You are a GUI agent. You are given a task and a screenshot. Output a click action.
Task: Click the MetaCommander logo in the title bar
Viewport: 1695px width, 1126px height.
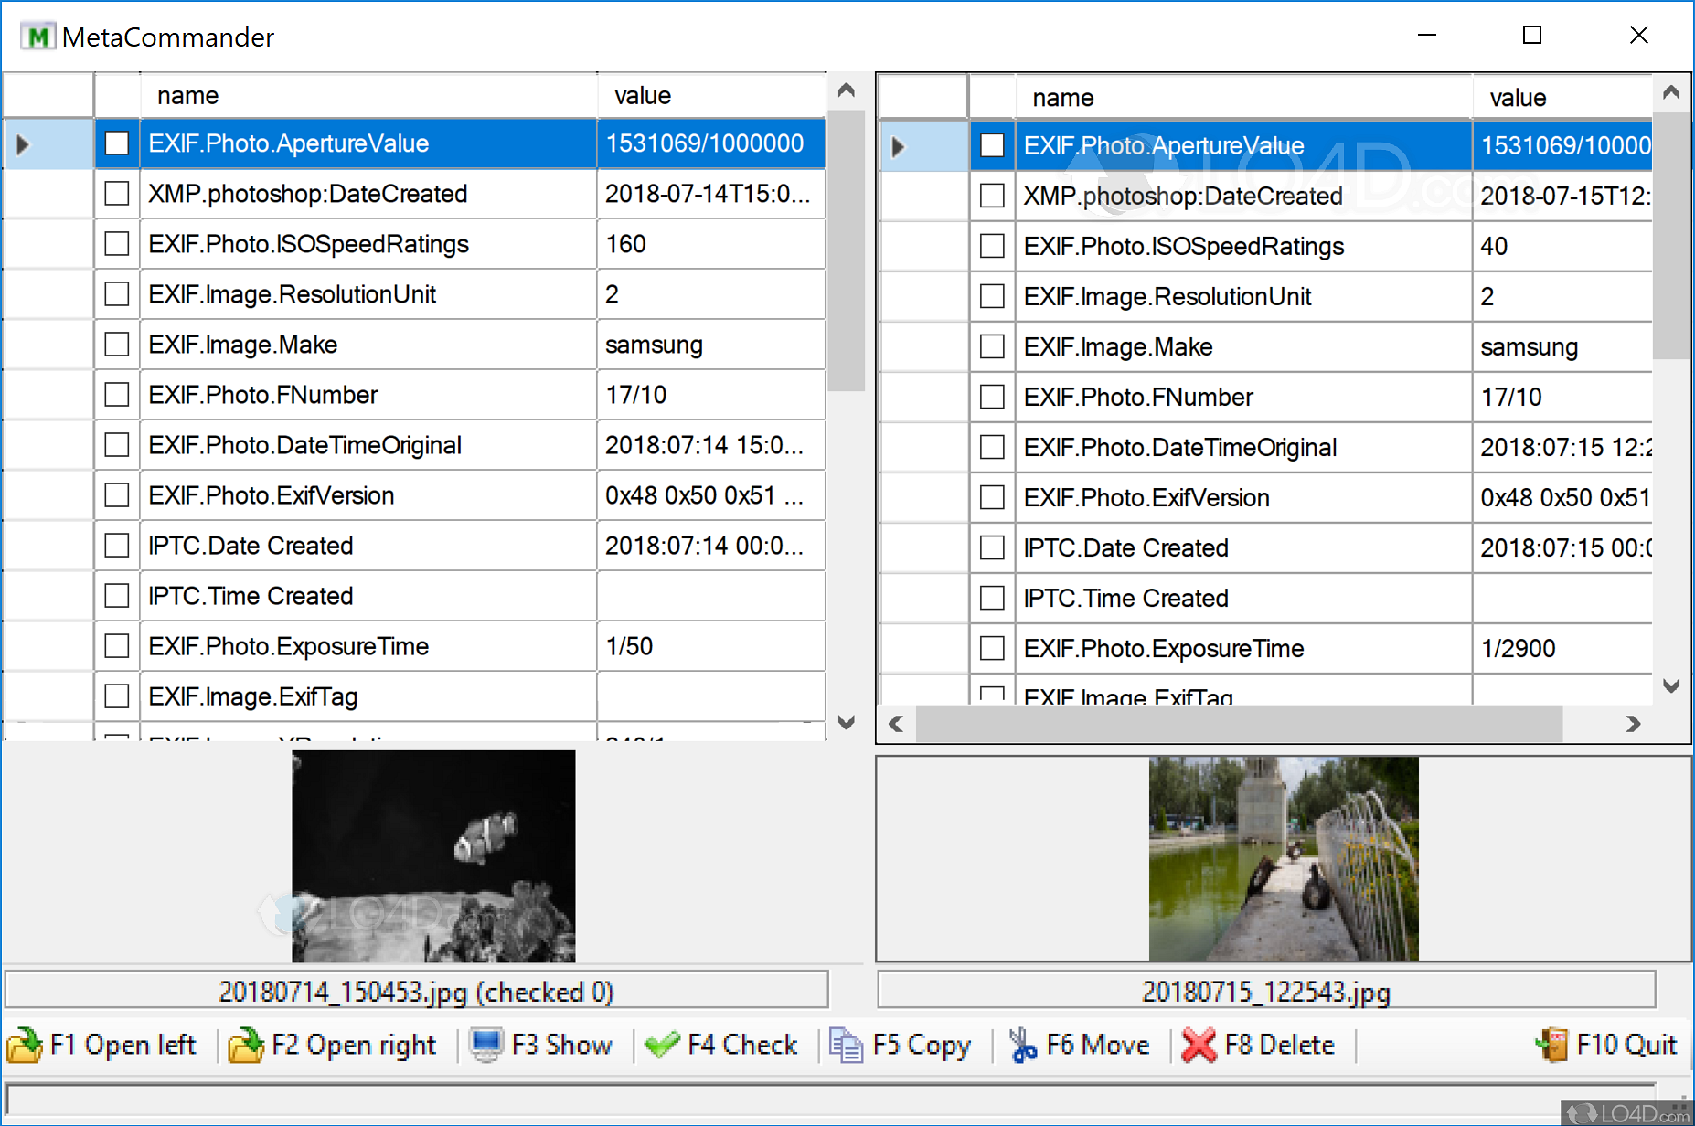[x=37, y=36]
